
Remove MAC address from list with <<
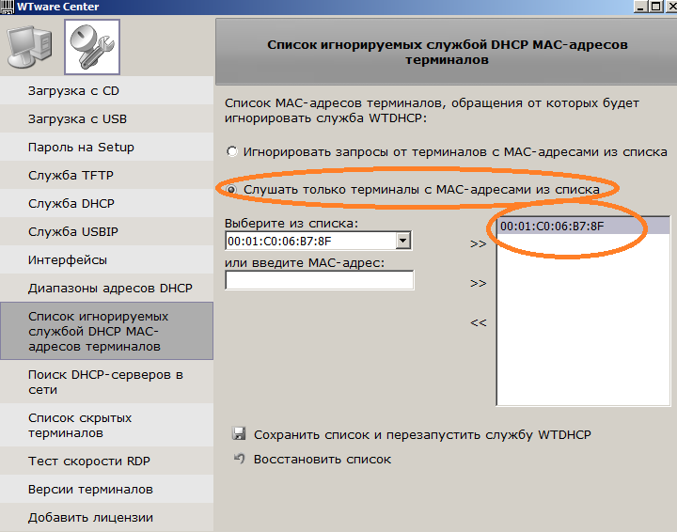(478, 323)
